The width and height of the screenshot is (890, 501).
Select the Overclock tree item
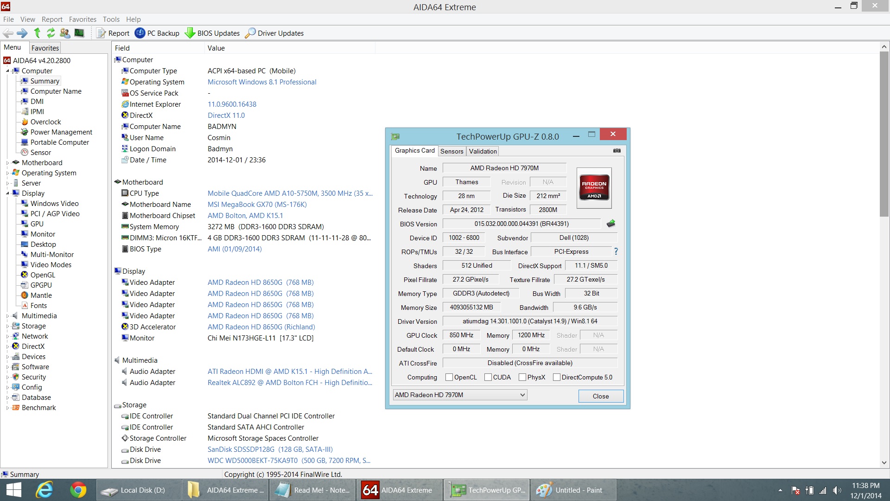(x=45, y=122)
